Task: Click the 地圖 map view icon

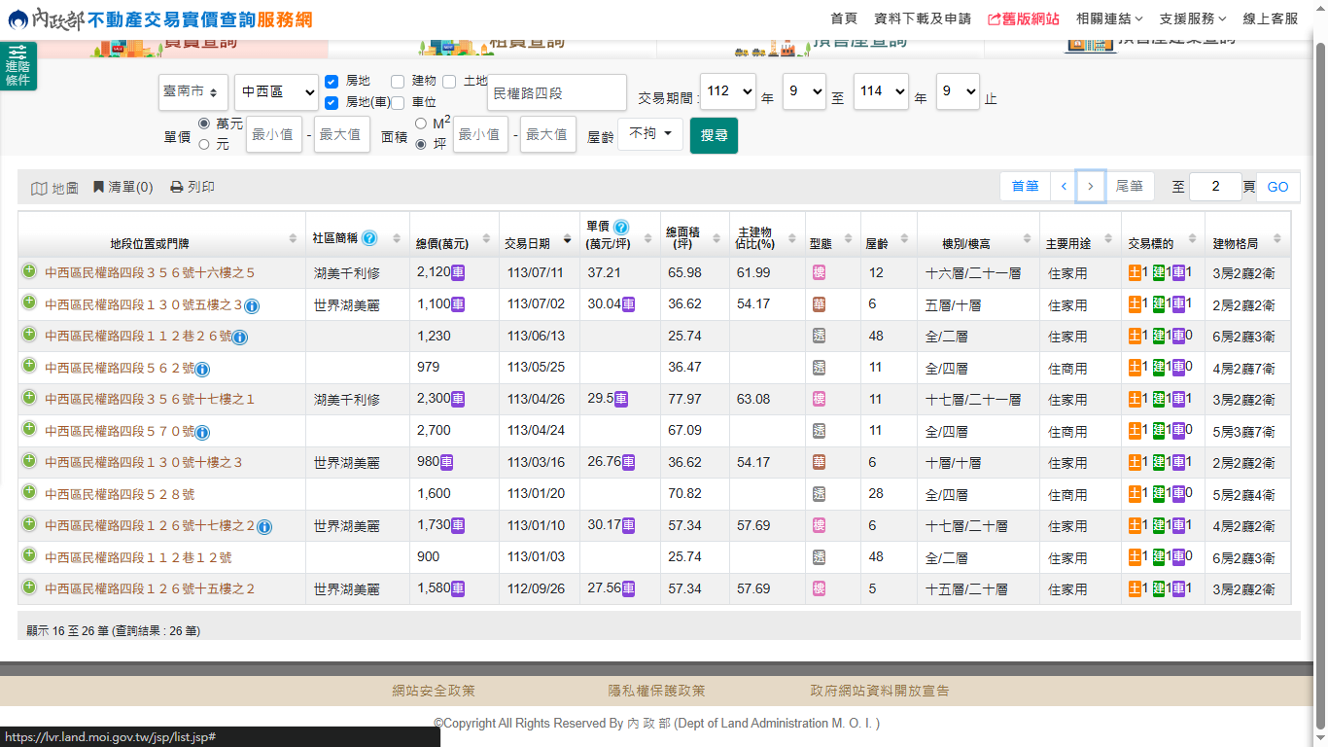Action: tap(39, 188)
